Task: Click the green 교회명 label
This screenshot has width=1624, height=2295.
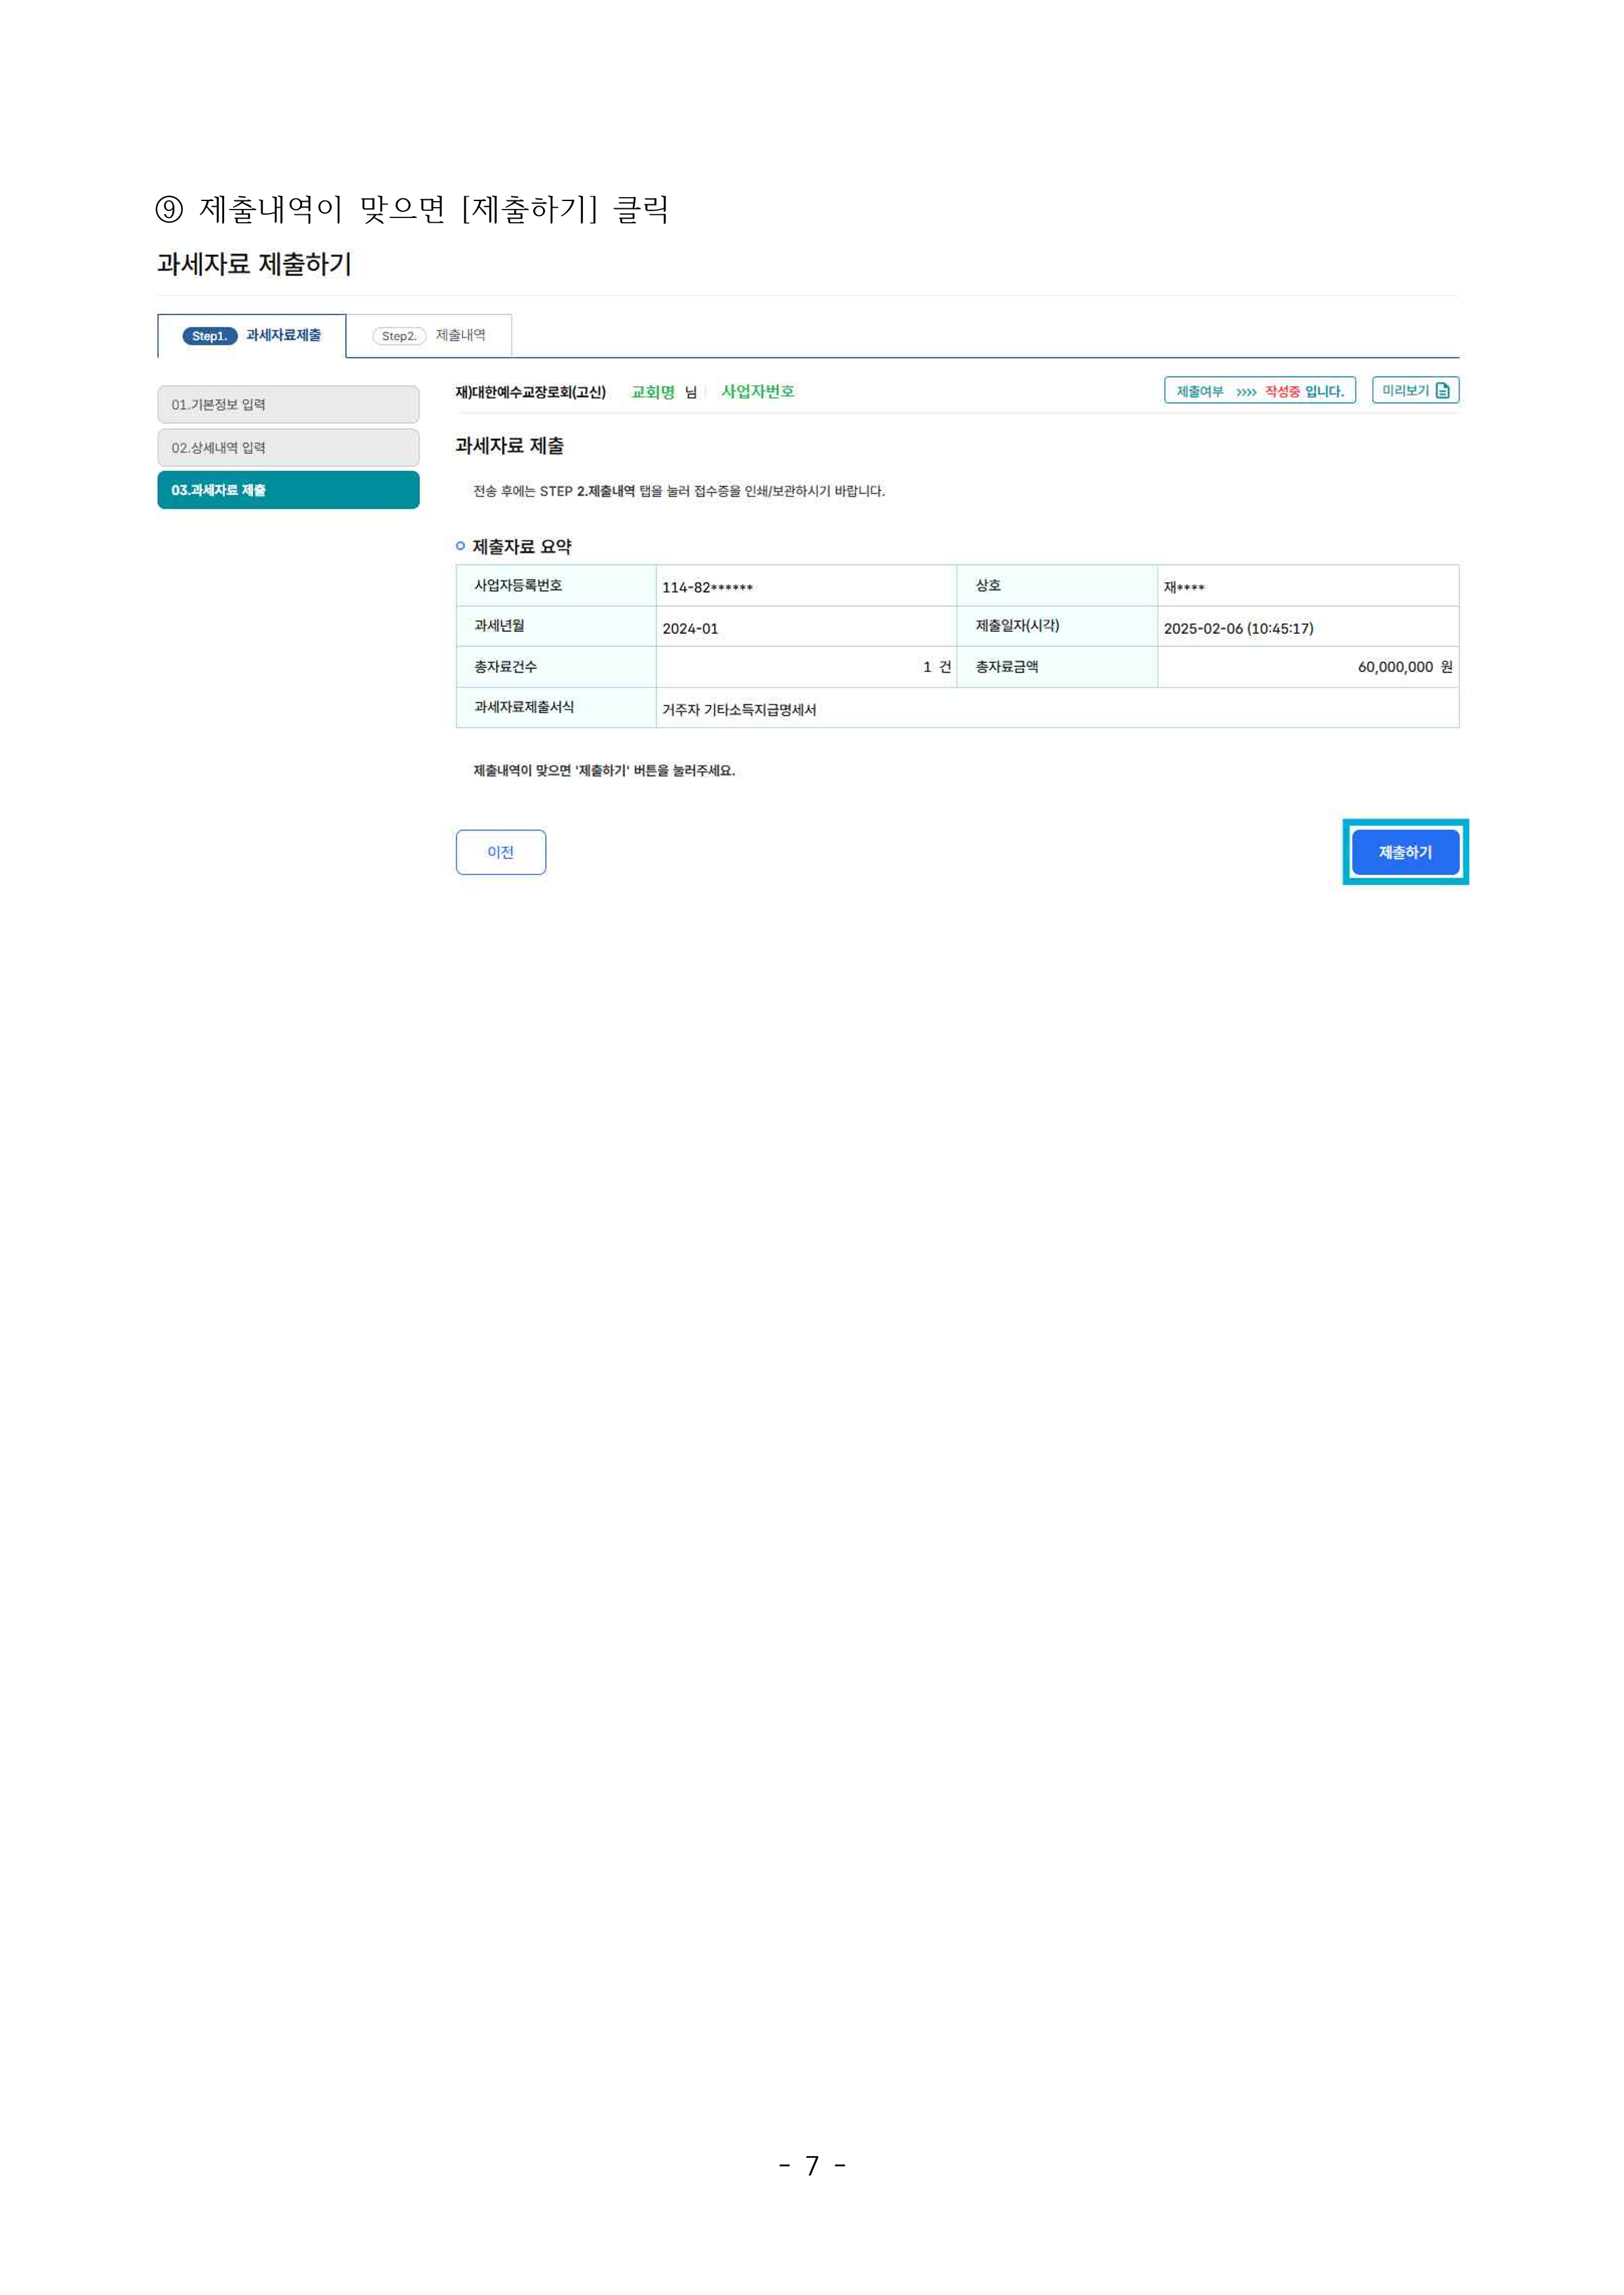Action: tap(652, 392)
